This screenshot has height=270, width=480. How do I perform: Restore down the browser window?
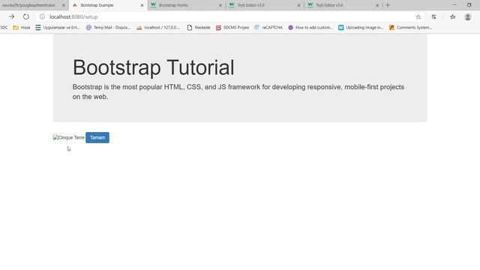(469, 5)
